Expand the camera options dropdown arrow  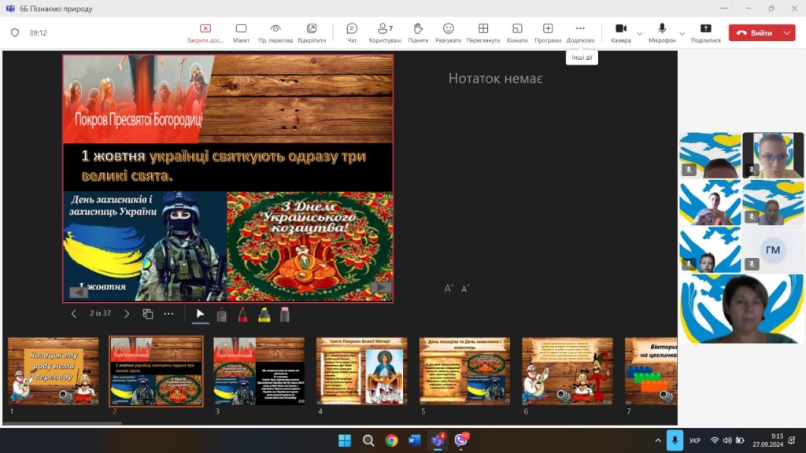pos(639,34)
